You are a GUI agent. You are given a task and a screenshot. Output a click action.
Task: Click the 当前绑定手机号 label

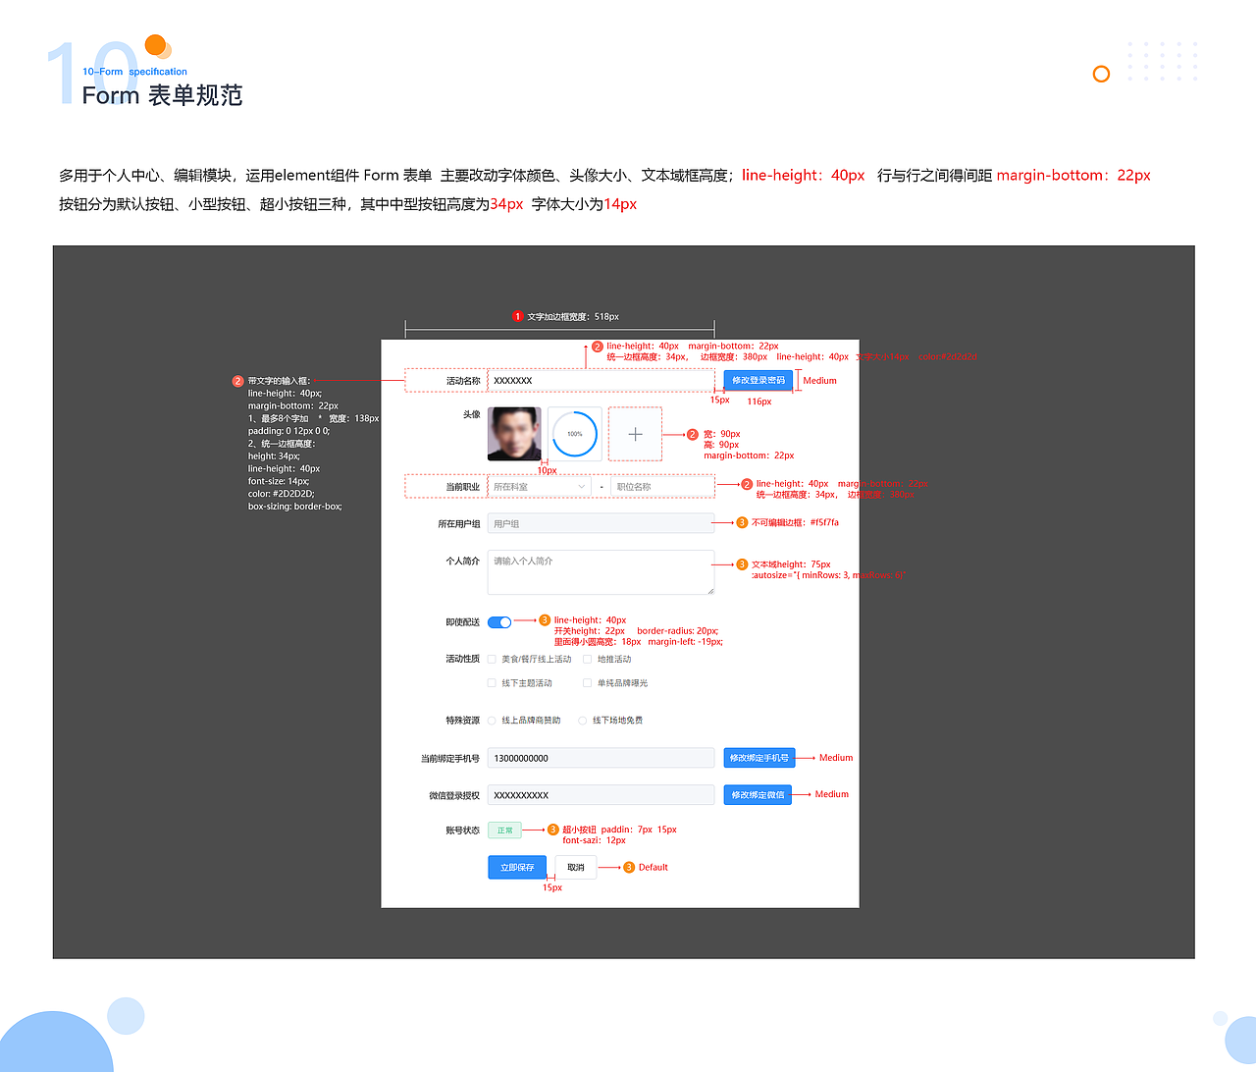point(450,759)
